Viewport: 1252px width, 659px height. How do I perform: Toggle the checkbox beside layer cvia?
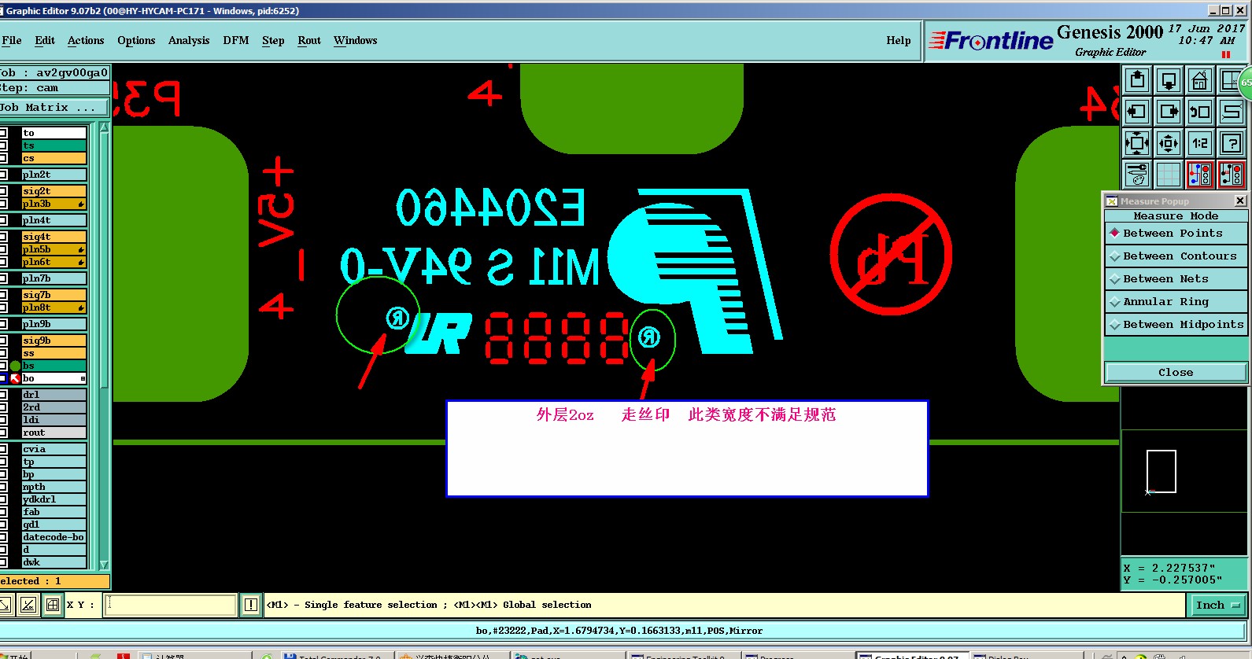tap(3, 449)
